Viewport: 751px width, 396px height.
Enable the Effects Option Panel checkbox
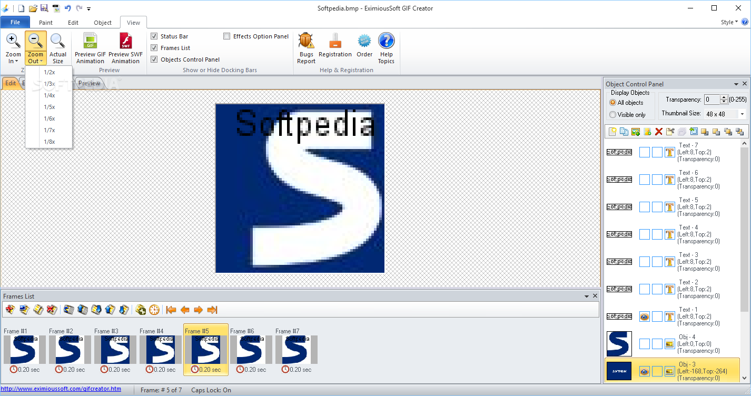pyautogui.click(x=226, y=36)
